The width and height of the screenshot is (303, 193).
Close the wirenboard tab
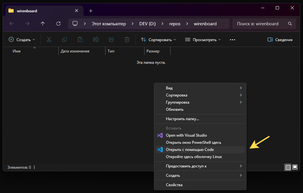coord(77,11)
